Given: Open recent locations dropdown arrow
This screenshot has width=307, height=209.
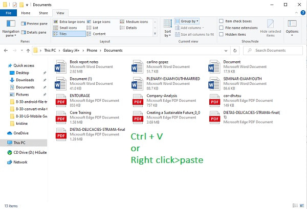Looking at the screenshot, I should click(x=21, y=51).
